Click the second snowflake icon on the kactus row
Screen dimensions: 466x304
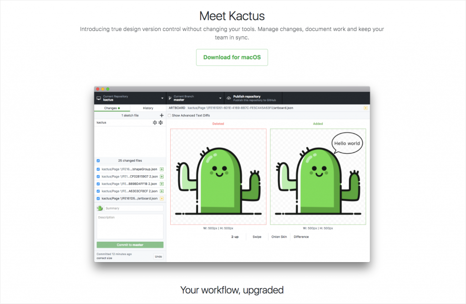tap(161, 122)
